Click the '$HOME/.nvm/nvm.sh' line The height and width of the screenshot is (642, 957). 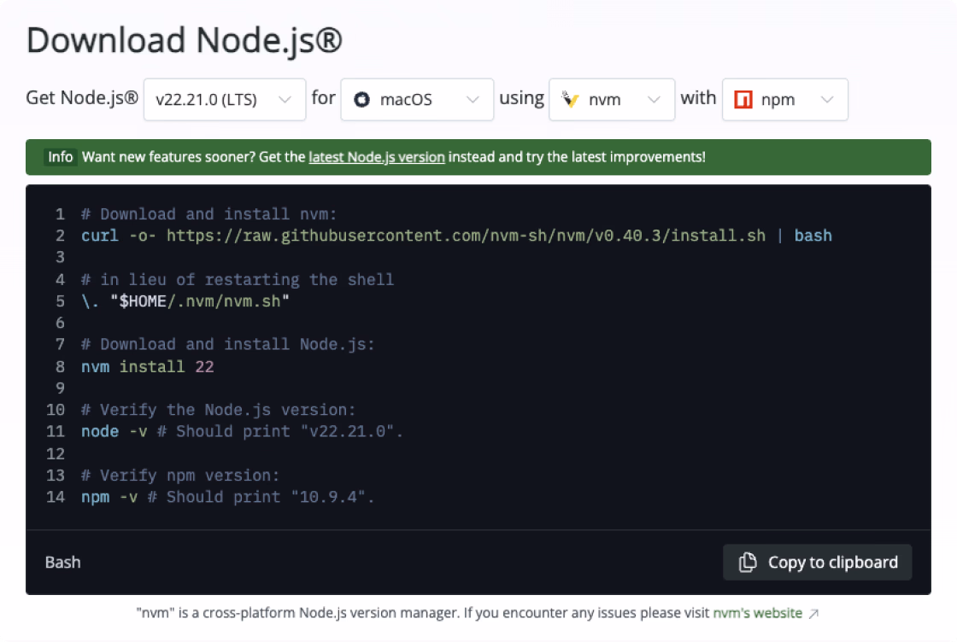coord(185,301)
